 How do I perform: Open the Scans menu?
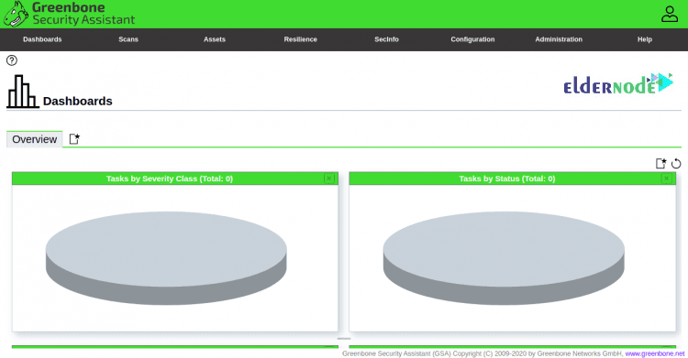[x=128, y=39]
